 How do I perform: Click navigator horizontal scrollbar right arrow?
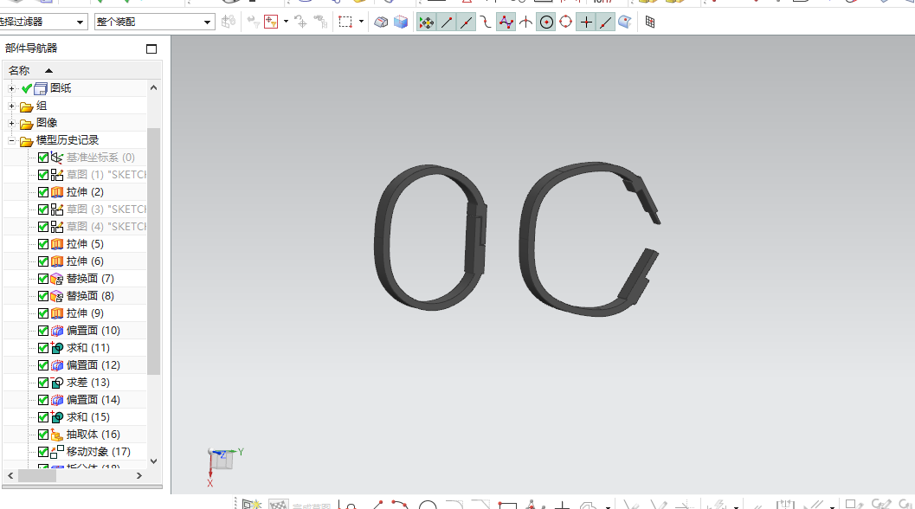(x=139, y=476)
